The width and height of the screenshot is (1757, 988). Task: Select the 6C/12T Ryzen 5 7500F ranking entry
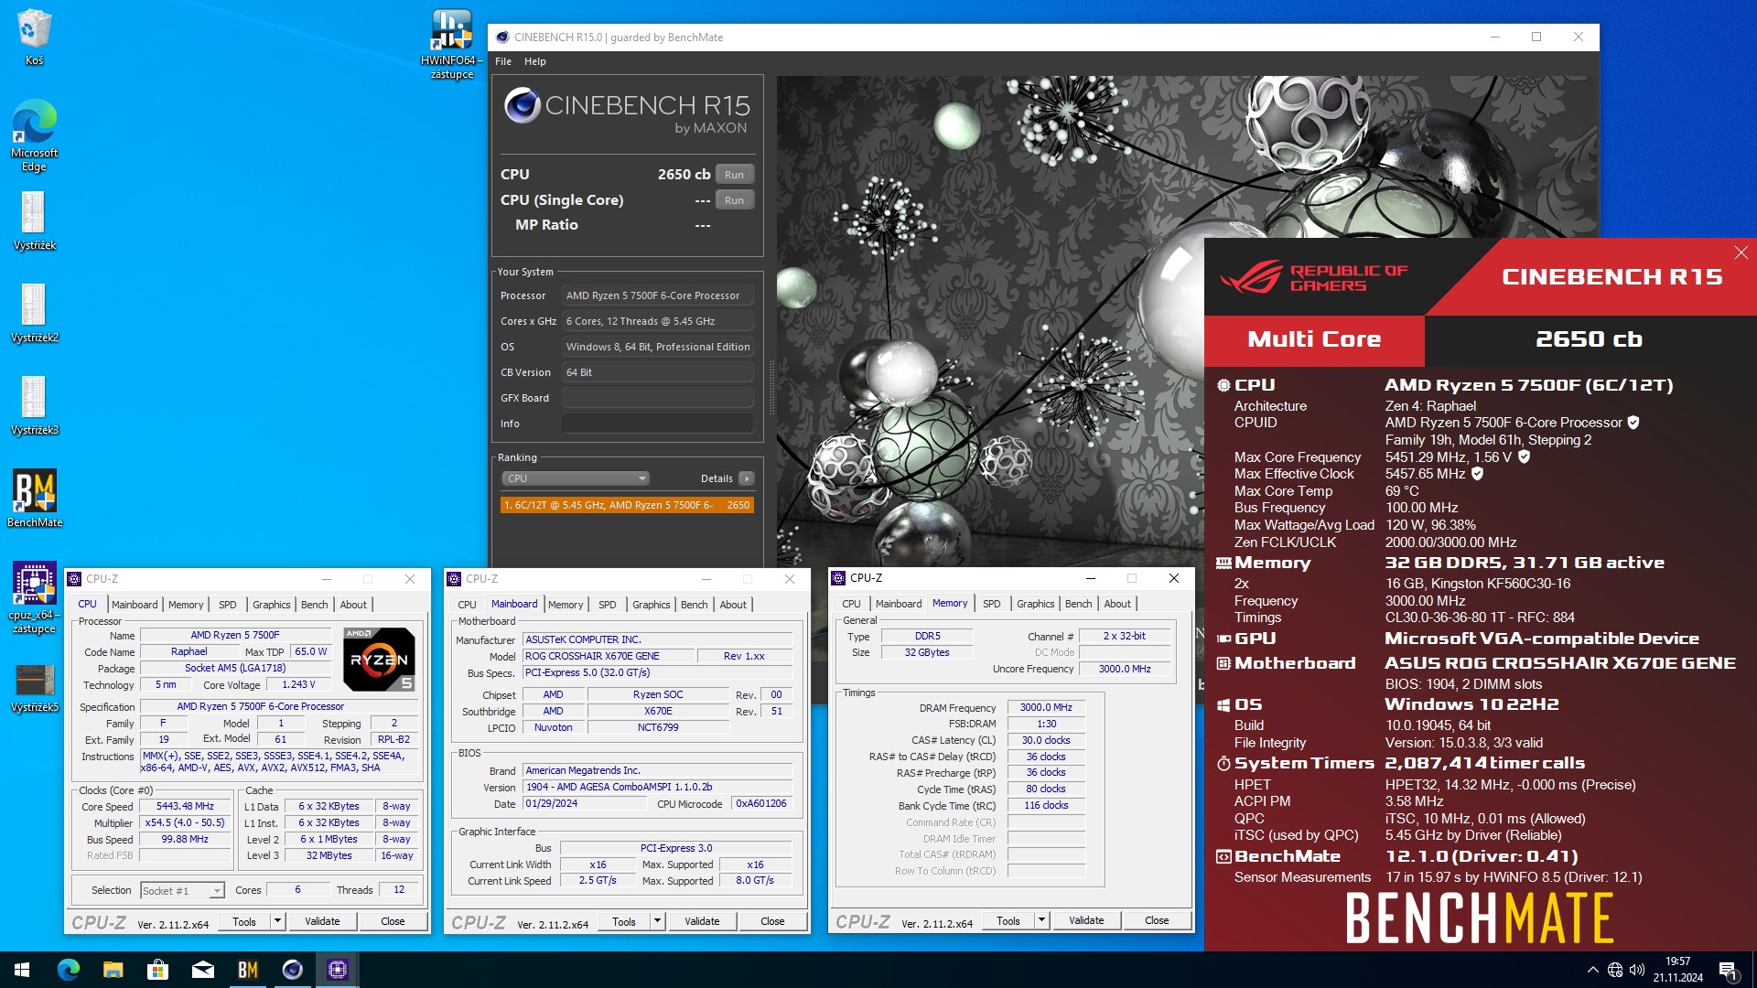627,505
